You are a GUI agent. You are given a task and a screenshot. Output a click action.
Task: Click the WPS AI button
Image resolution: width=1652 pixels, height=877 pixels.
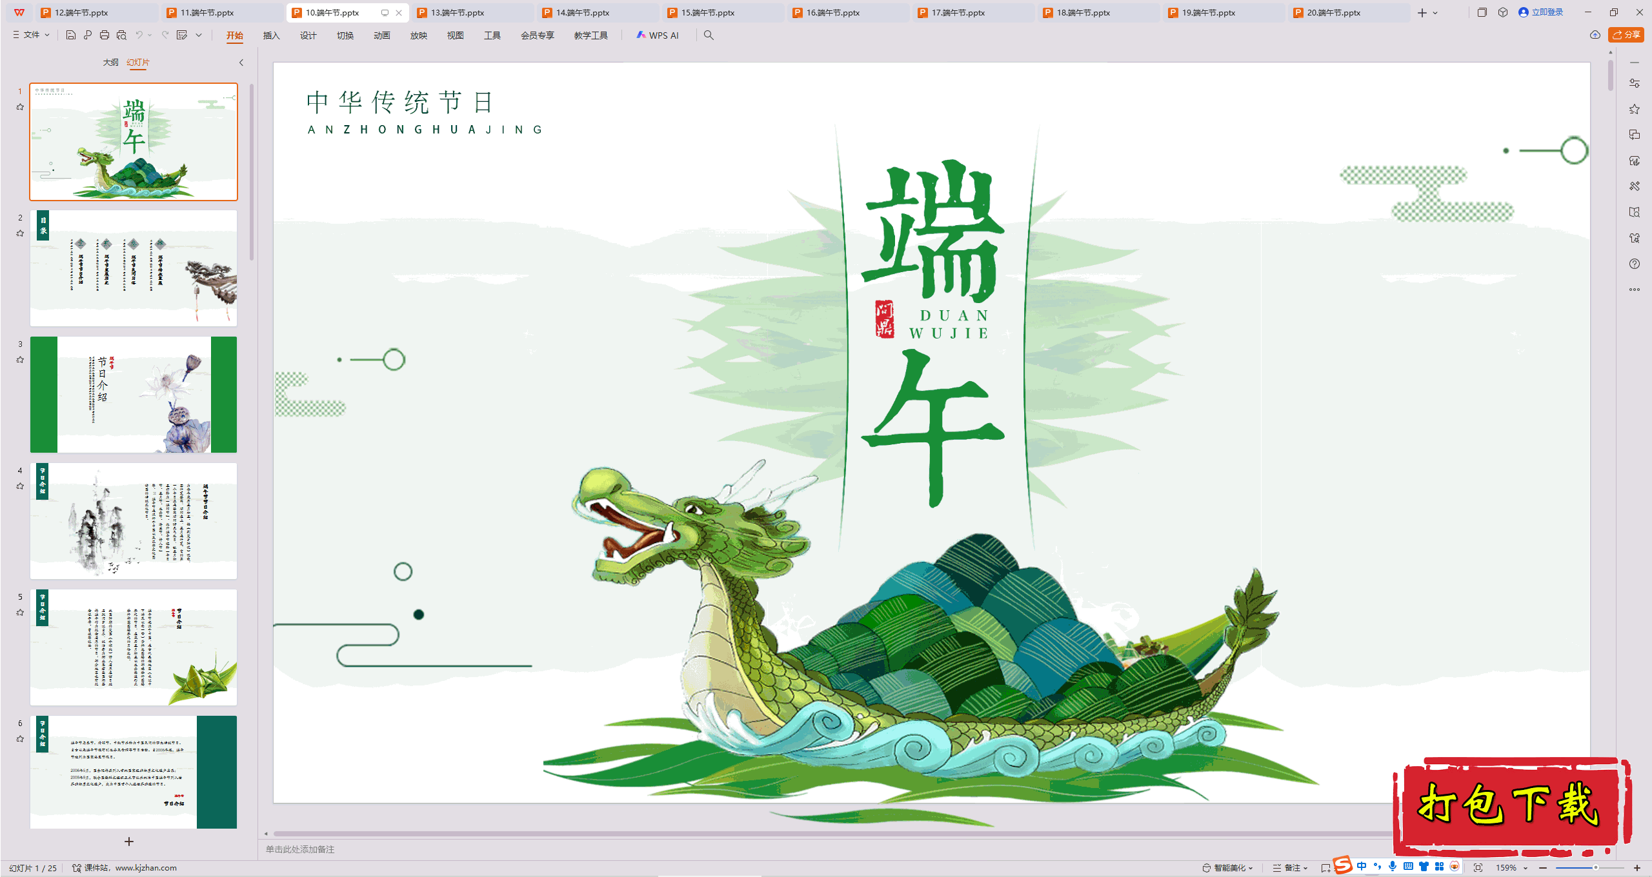(658, 35)
